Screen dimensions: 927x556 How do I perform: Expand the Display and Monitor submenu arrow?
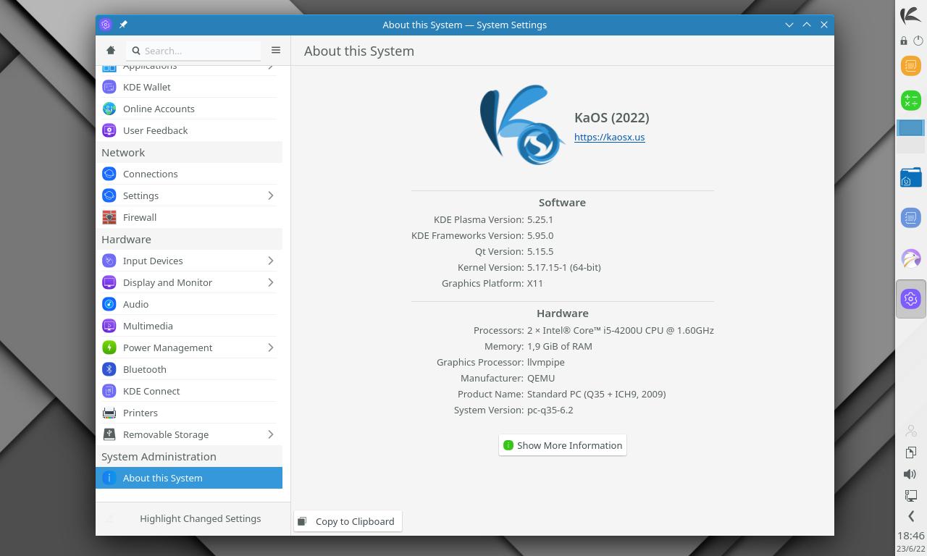click(x=271, y=282)
